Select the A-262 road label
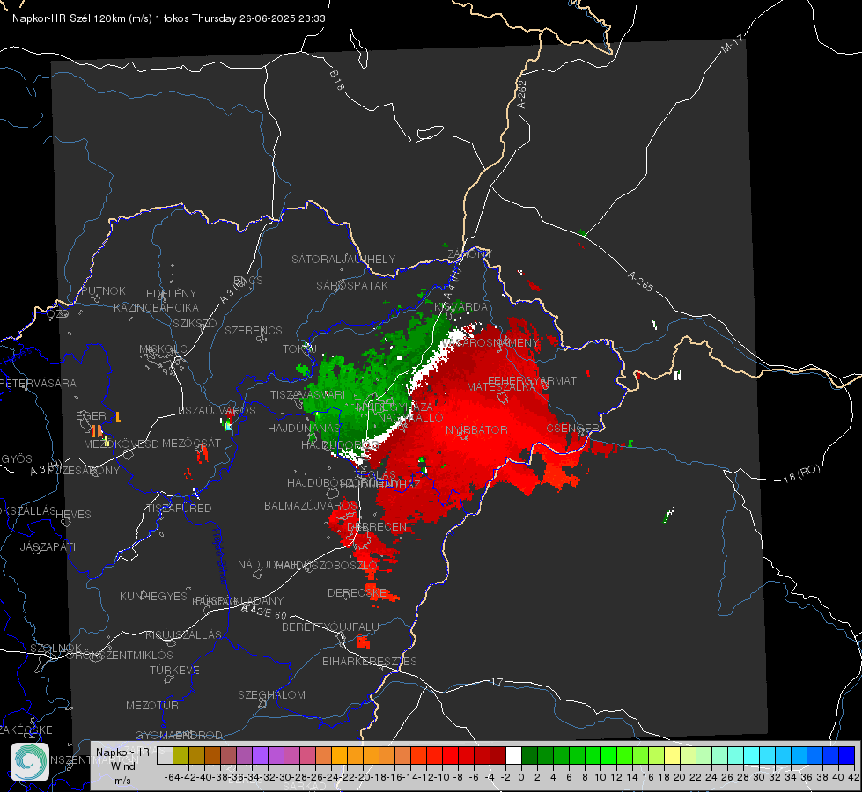 (x=522, y=94)
